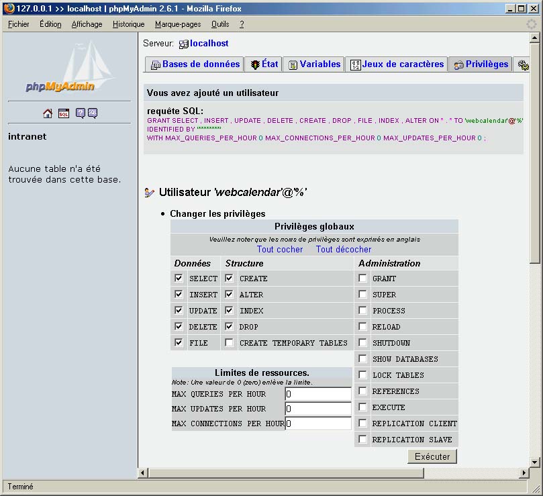Enable the RELOAD privilege
This screenshot has height=496, width=543.
coord(362,326)
